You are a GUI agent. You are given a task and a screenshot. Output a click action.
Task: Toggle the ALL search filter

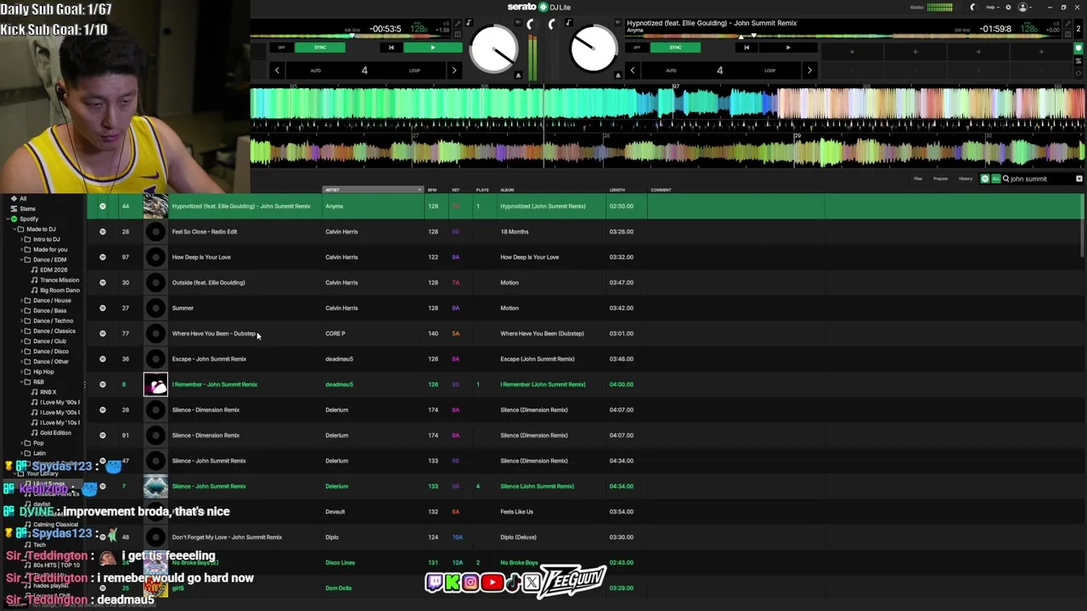[995, 179]
